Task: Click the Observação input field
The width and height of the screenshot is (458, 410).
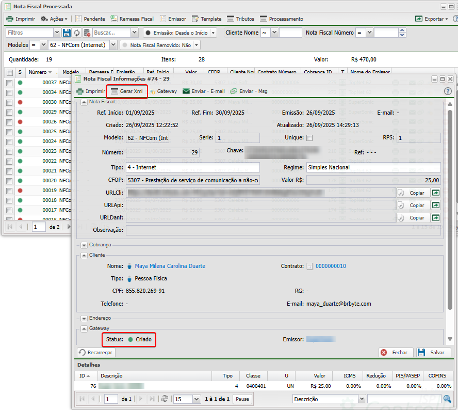Action: 283,230
